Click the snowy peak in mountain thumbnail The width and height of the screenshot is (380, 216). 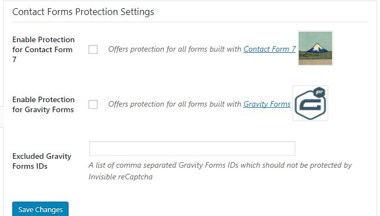point(316,48)
